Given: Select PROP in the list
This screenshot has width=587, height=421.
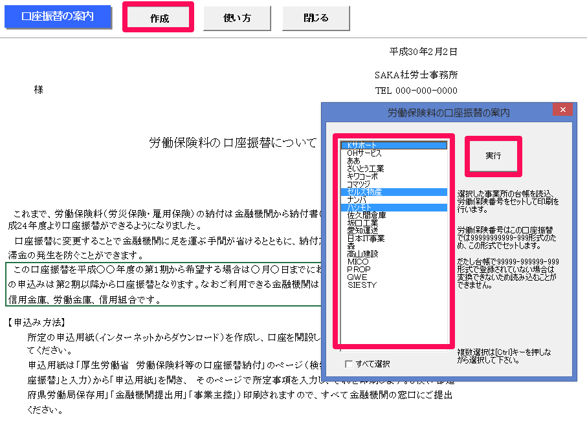Looking at the screenshot, I should click(x=394, y=270).
